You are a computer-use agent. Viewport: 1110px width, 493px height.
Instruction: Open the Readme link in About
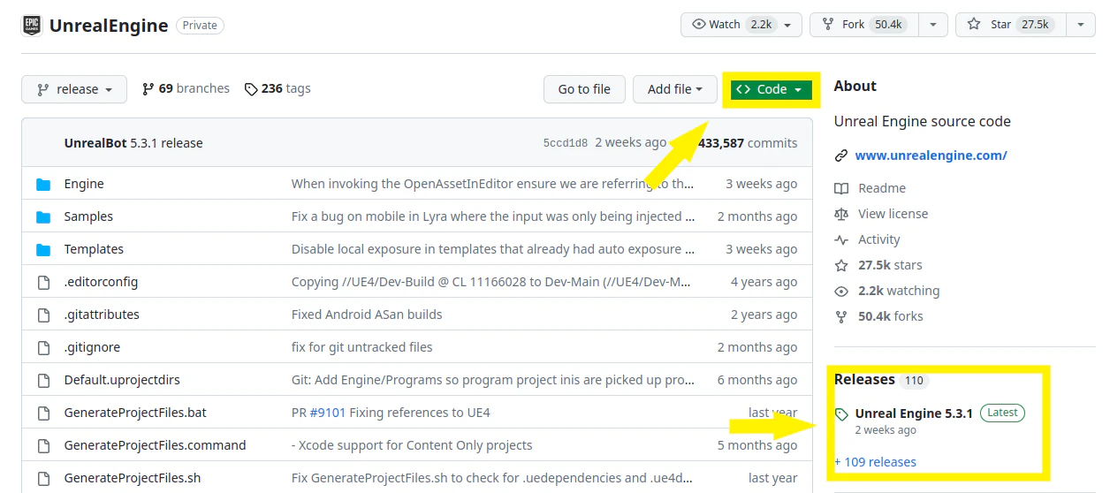(x=882, y=188)
